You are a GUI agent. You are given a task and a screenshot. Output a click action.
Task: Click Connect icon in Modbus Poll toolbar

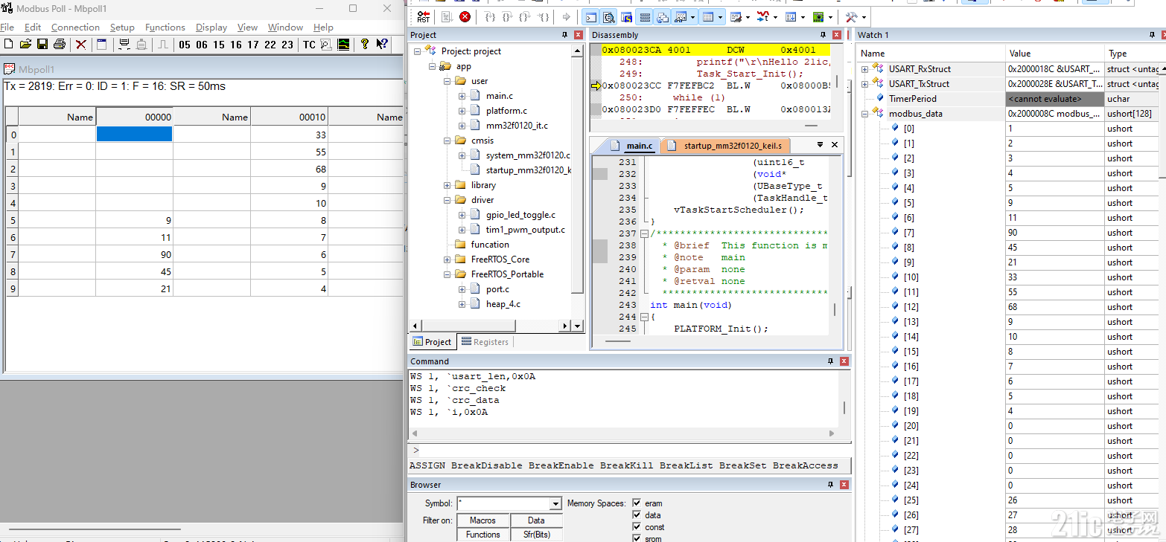click(x=125, y=45)
